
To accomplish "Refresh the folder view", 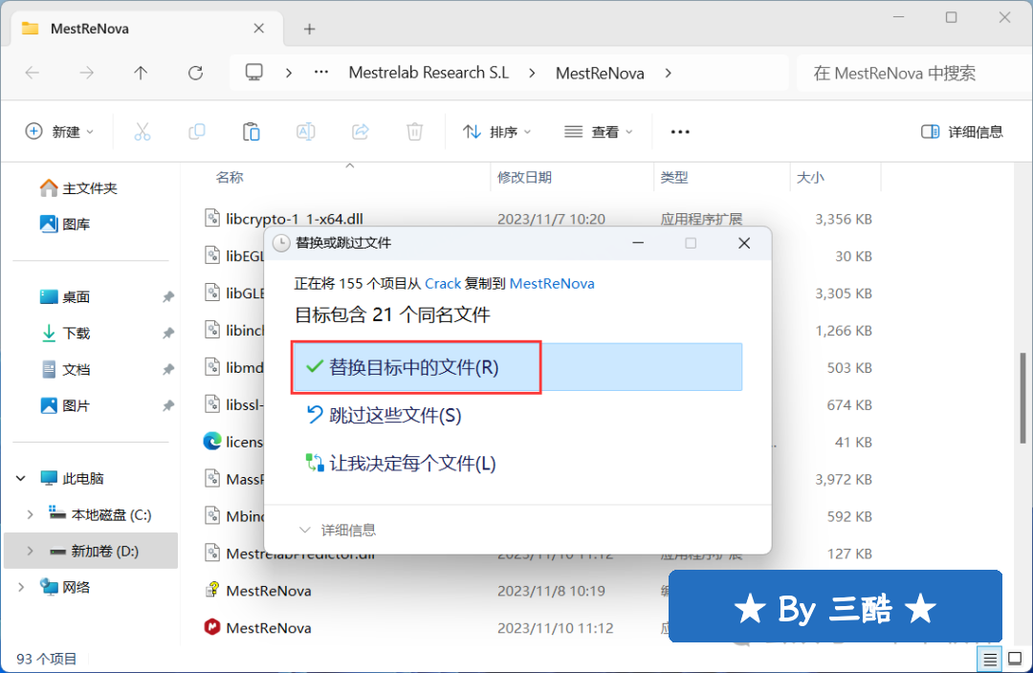I will coord(195,73).
